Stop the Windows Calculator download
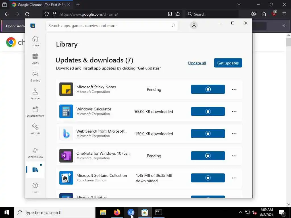Viewport: 291px width, 218px height. [x=208, y=111]
